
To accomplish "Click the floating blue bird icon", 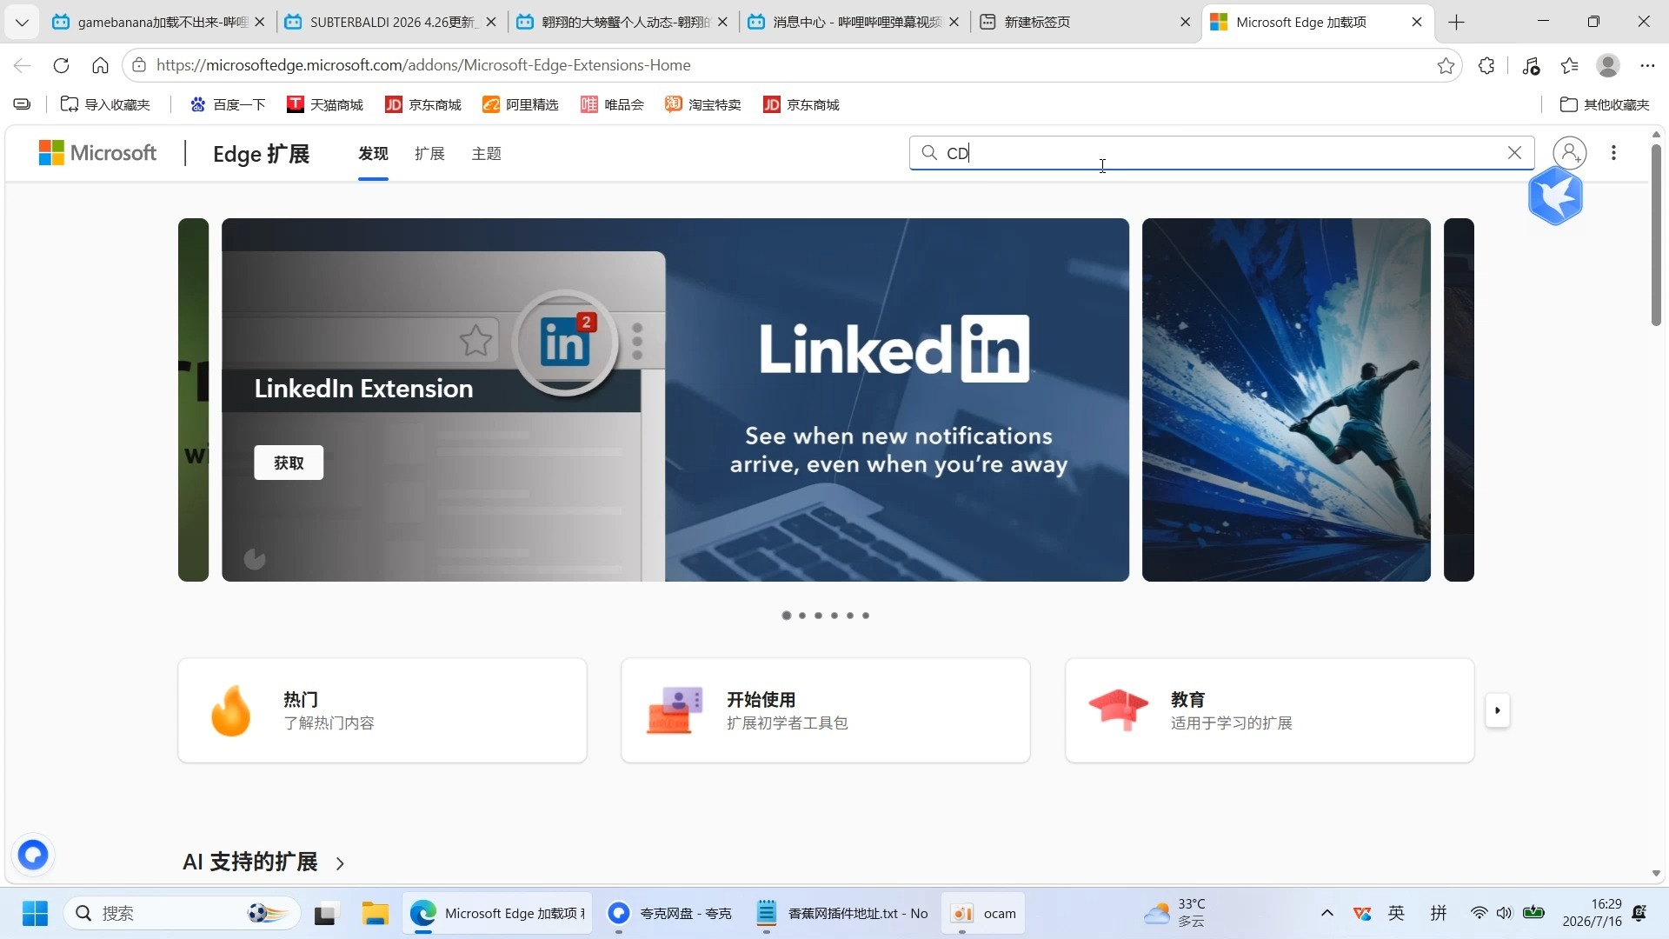I will tap(1555, 196).
